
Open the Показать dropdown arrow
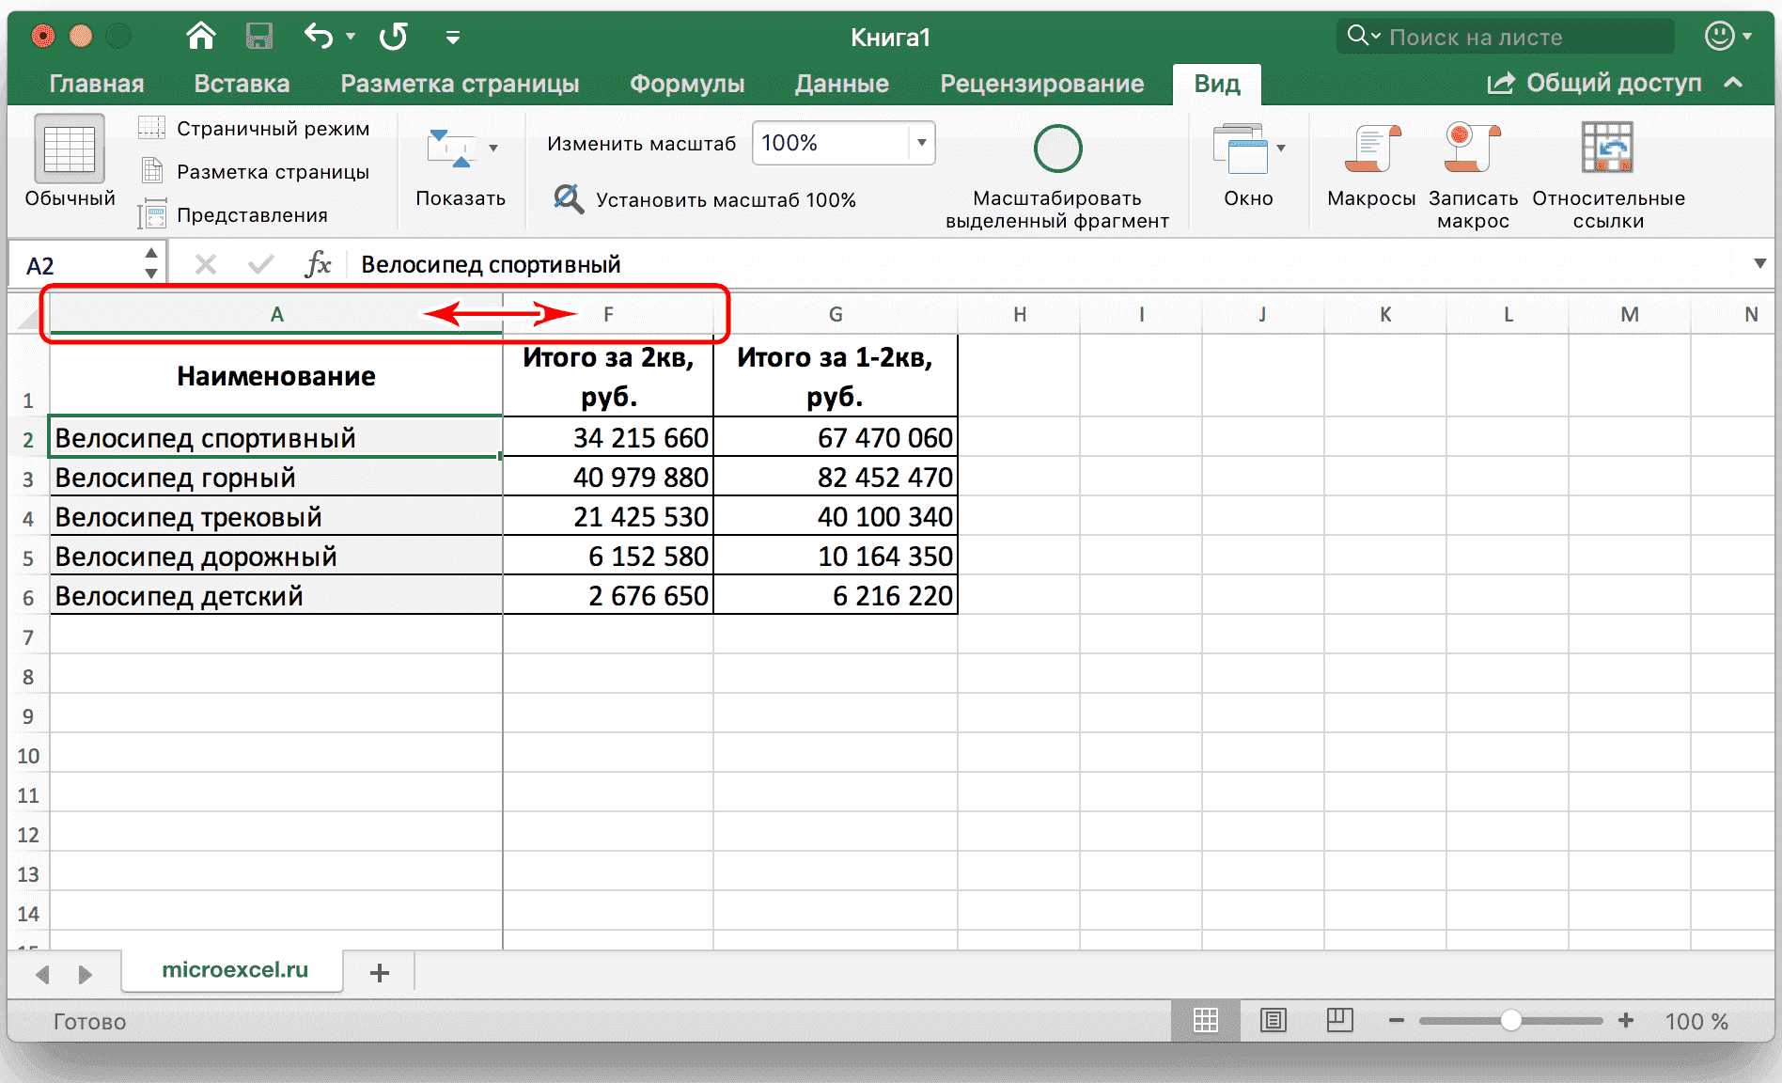pos(495,148)
